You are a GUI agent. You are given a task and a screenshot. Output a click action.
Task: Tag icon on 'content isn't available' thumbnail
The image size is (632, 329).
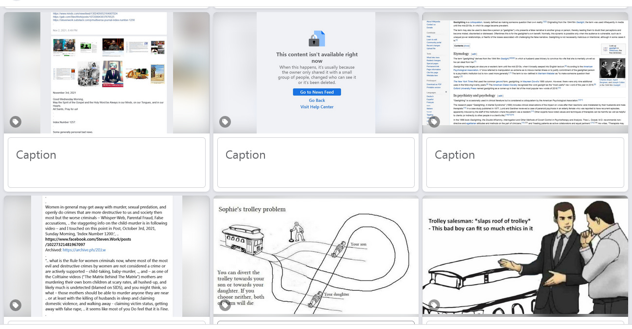(225, 122)
